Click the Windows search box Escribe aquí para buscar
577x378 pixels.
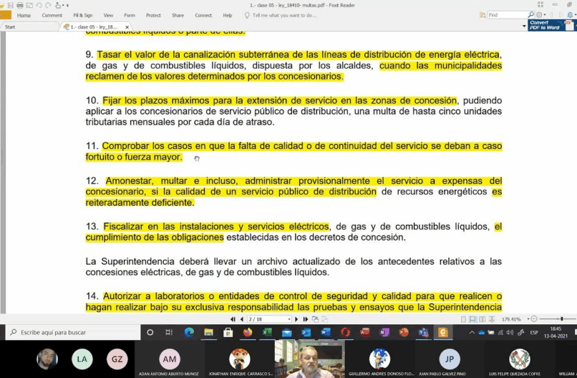click(73, 332)
